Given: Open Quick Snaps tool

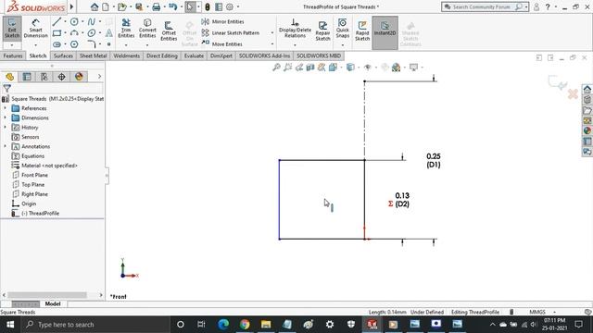Looking at the screenshot, I should coord(342,29).
